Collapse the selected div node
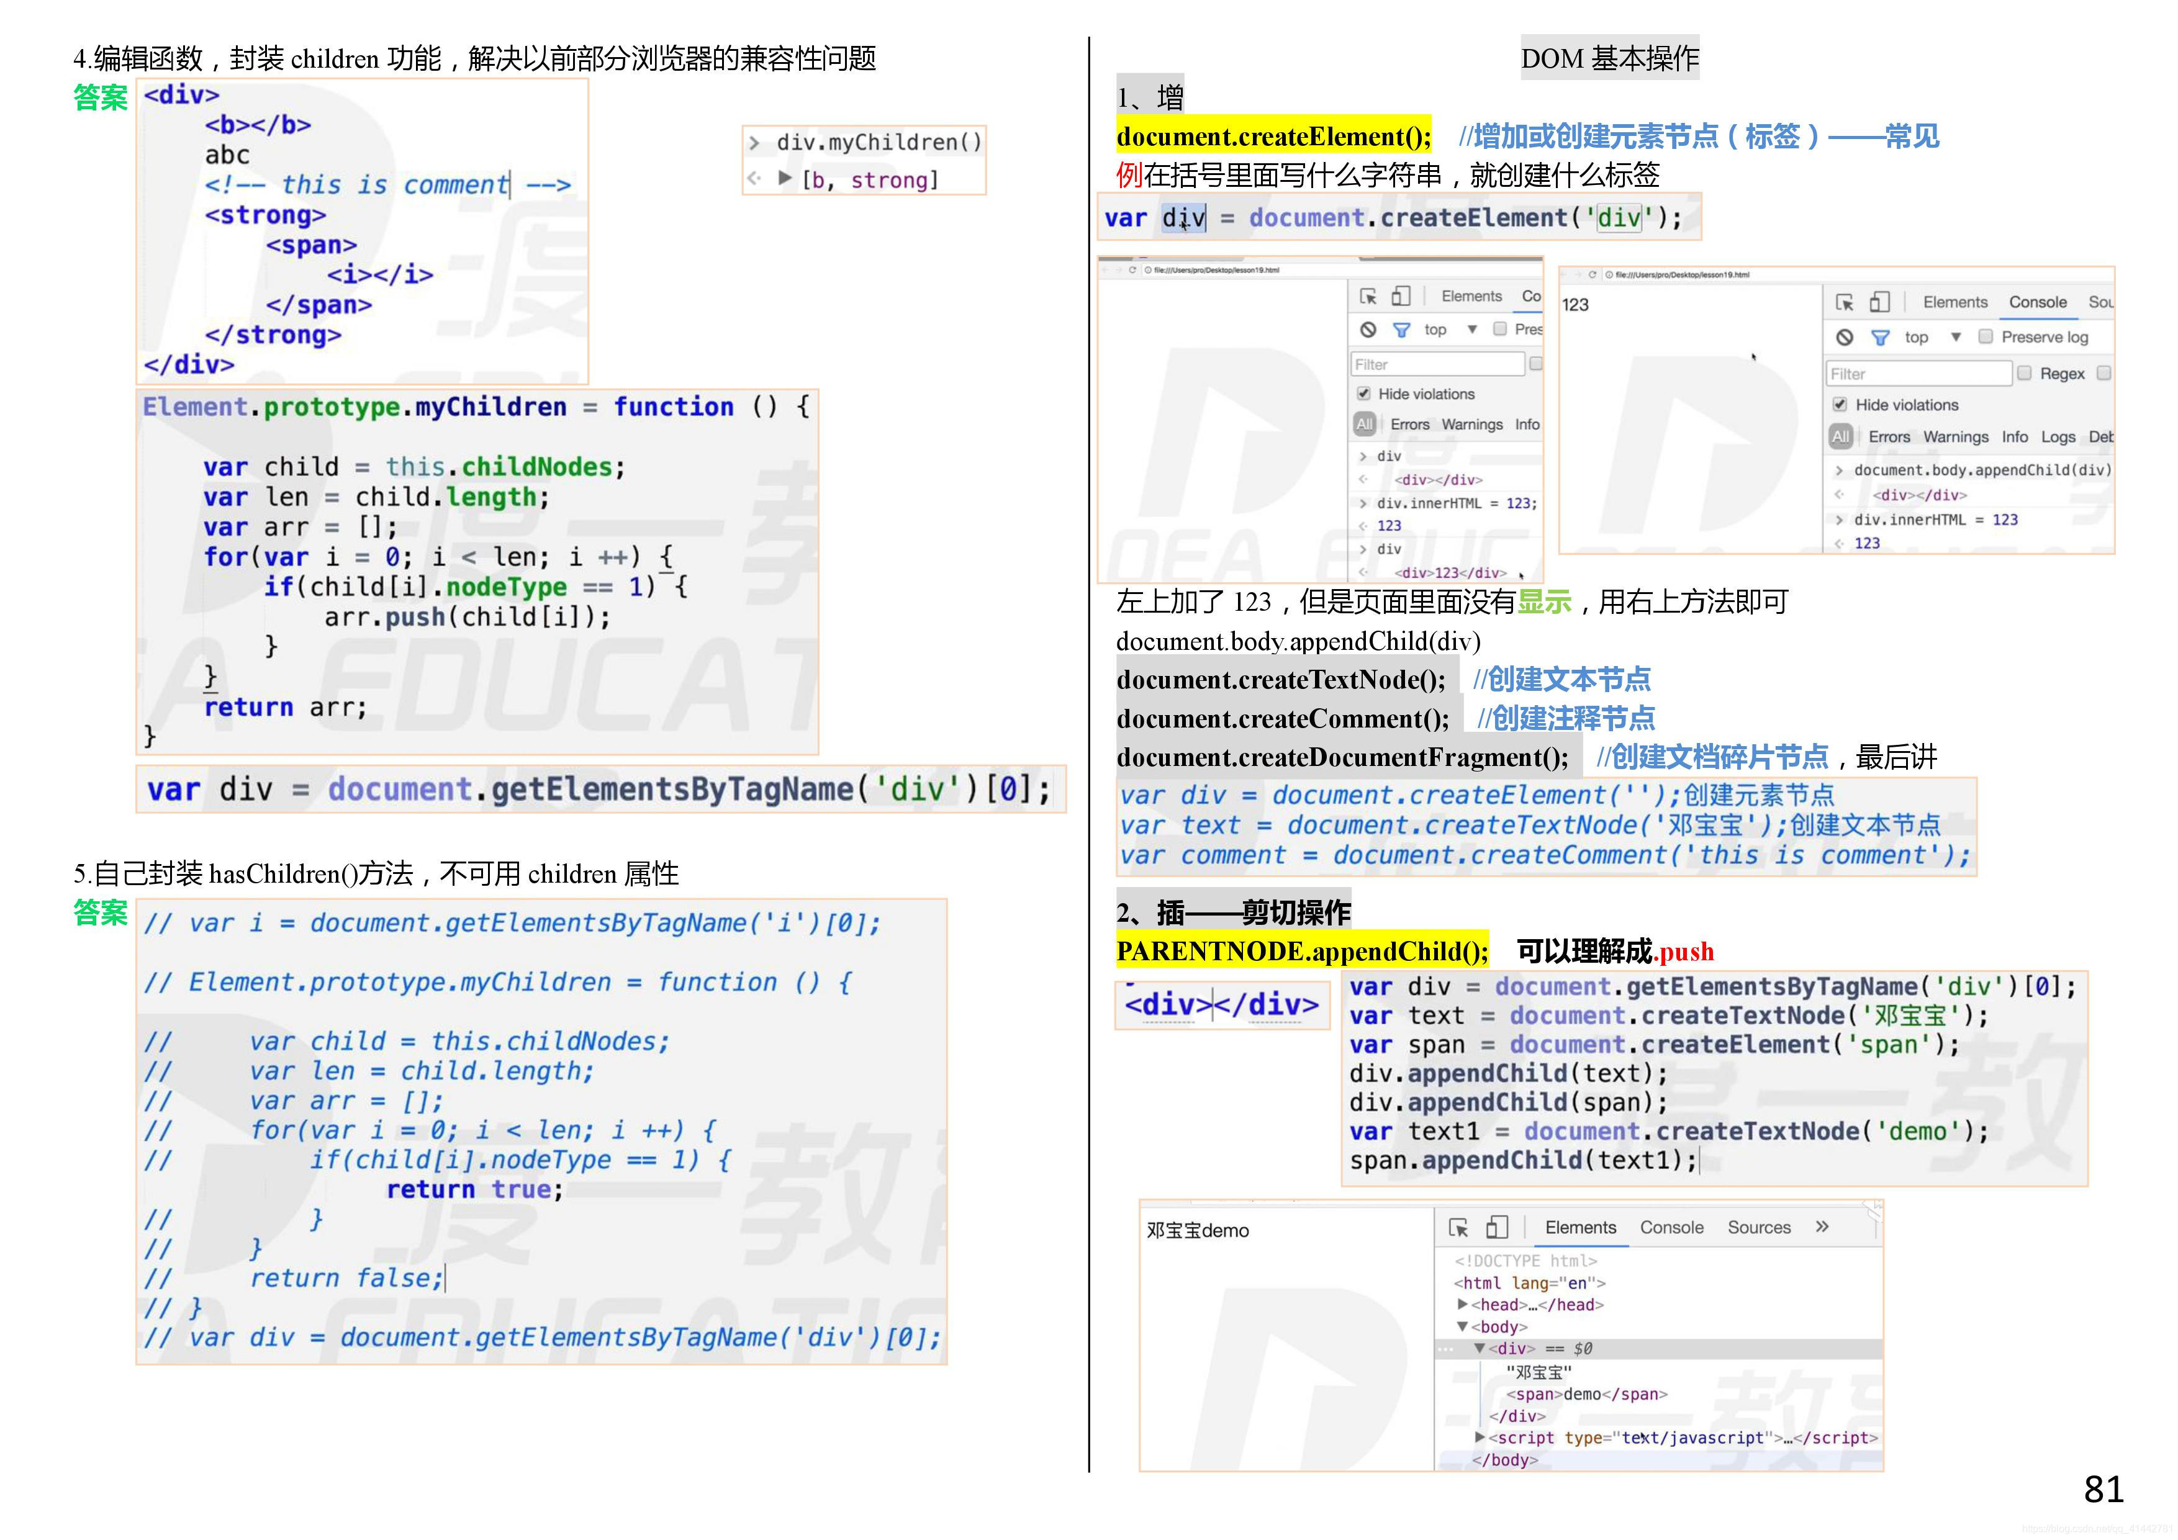Viewport: 2178px width, 1540px height. [1479, 1348]
